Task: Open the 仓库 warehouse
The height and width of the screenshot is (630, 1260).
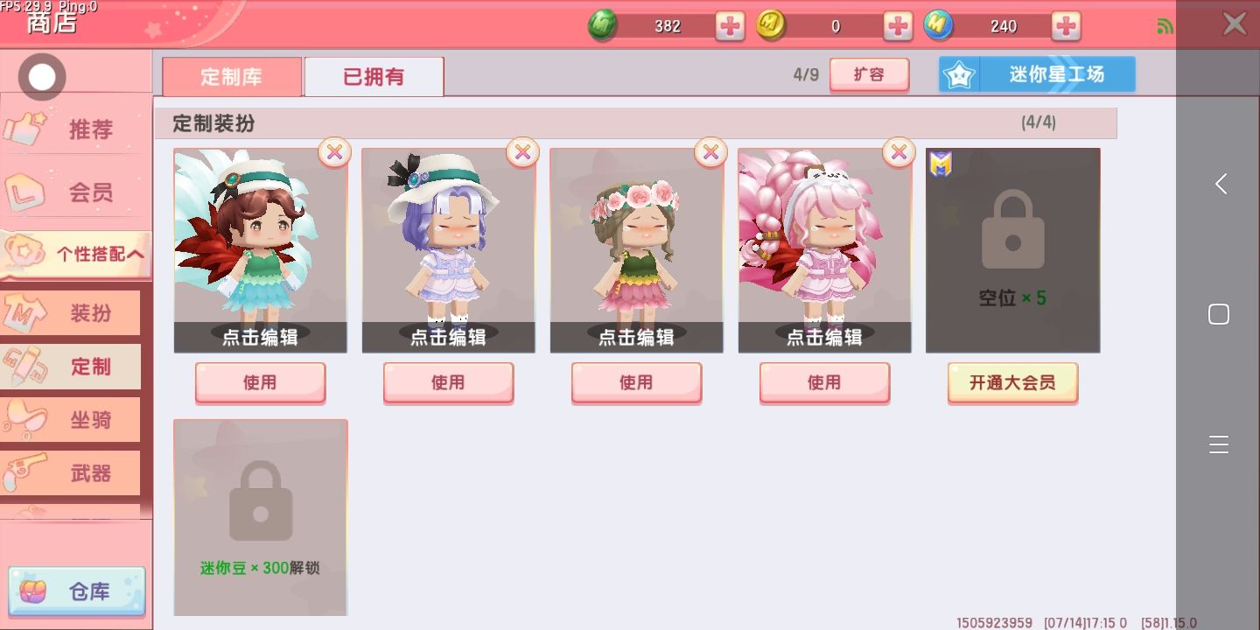Action: pyautogui.click(x=76, y=591)
